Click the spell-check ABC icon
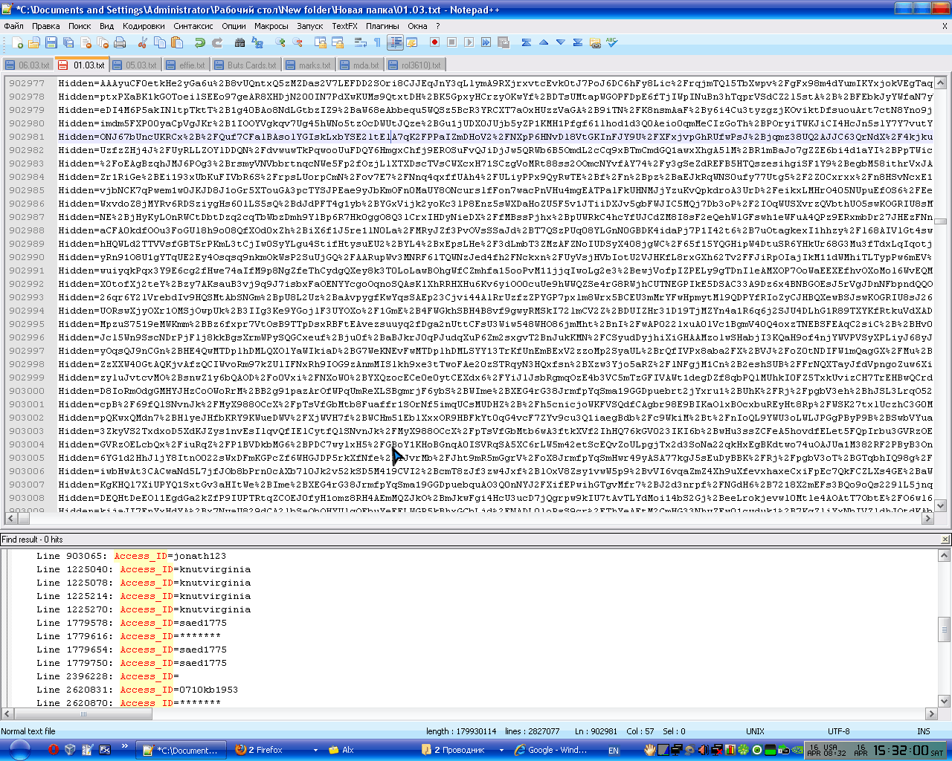Image resolution: width=952 pixels, height=761 pixels. pyautogui.click(x=612, y=42)
